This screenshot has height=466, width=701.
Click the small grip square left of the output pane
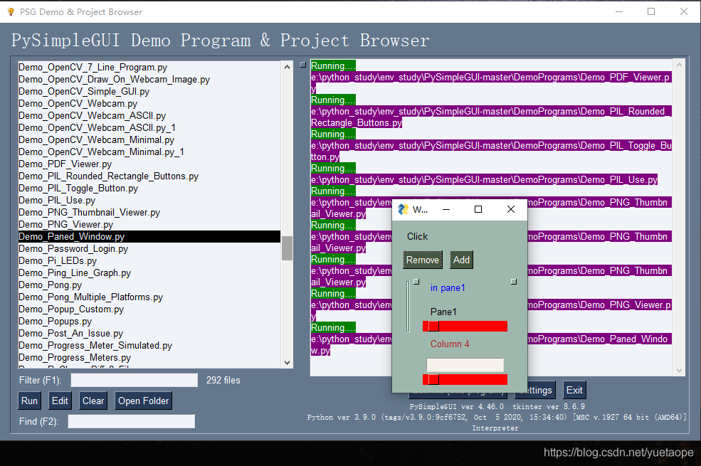point(302,65)
